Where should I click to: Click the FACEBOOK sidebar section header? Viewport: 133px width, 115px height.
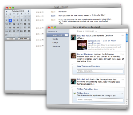[53, 32]
